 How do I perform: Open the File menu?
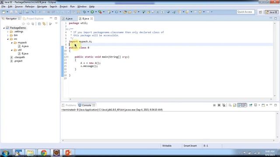point(3,7)
